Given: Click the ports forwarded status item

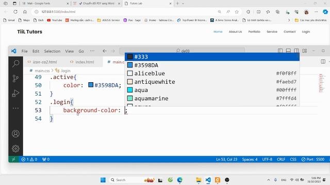Looking at the screenshot, I should click(x=46, y=159).
